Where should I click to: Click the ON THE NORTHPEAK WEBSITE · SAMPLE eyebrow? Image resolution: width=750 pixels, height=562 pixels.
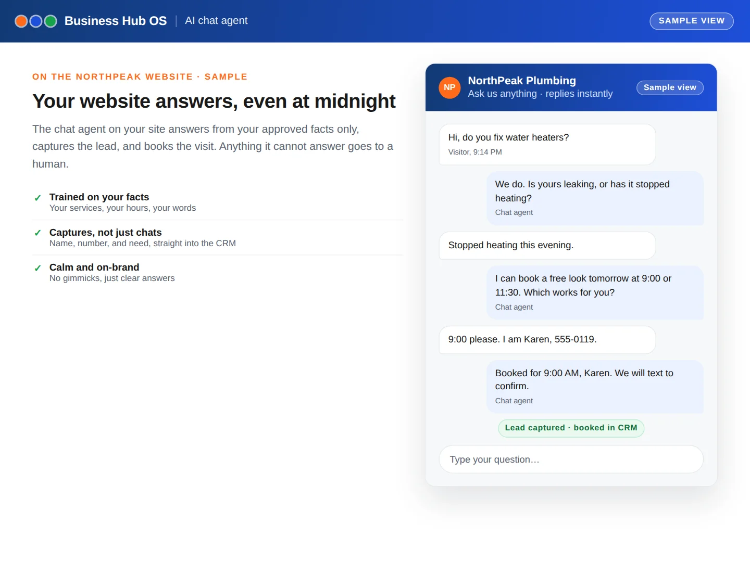tap(140, 76)
